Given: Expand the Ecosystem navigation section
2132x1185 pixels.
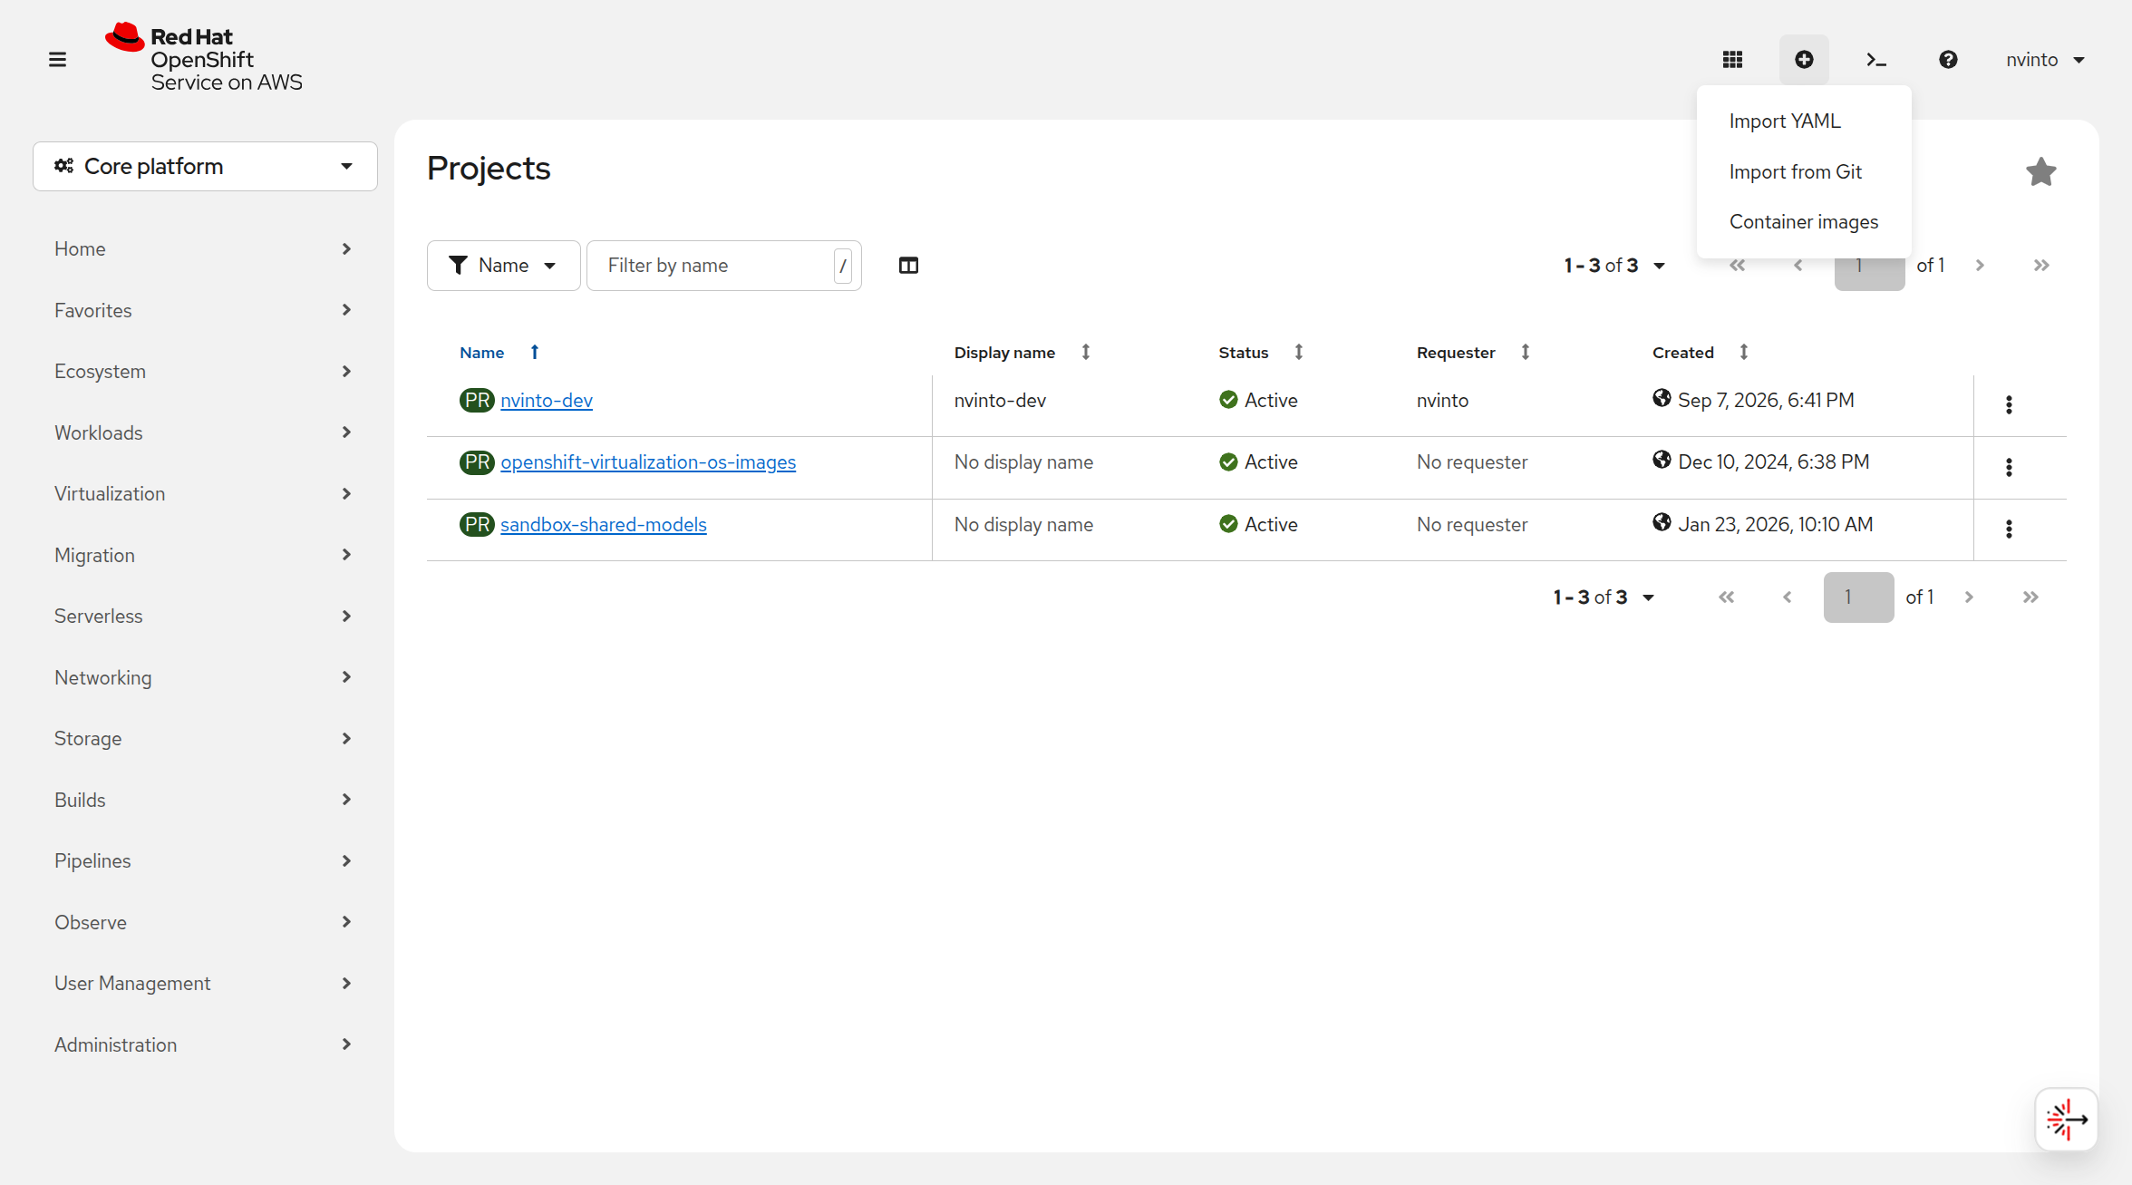Looking at the screenshot, I should 205,371.
